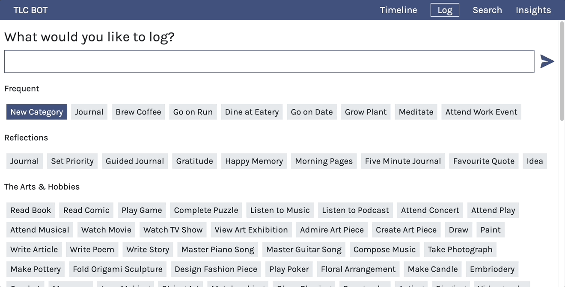Choose Brew Coffee from Frequent
The width and height of the screenshot is (565, 287).
point(138,112)
